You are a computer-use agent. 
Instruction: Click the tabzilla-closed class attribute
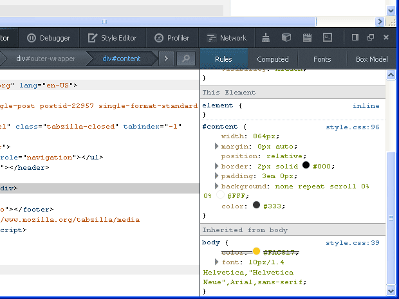pos(67,127)
